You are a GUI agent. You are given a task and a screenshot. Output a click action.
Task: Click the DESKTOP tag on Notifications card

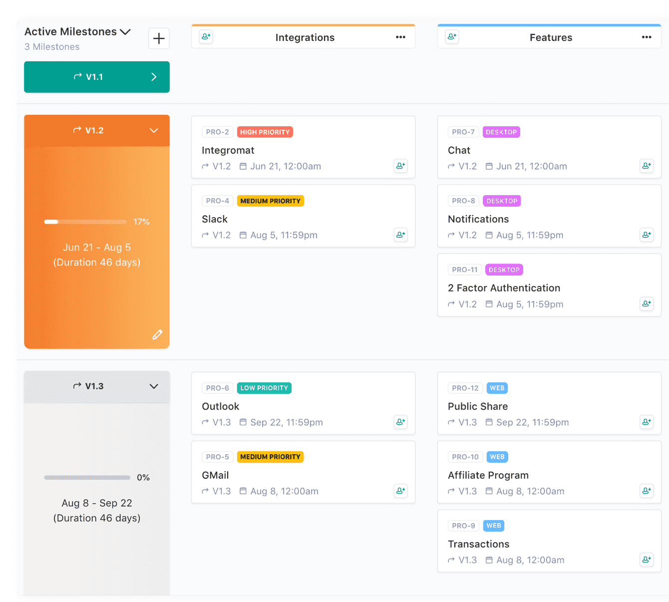(502, 201)
